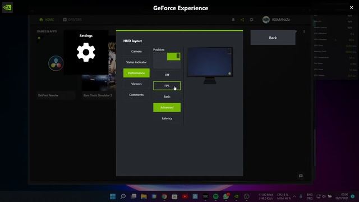The width and height of the screenshot is (359, 202).
Task: Open the Settings gear tile
Action: tap(86, 52)
